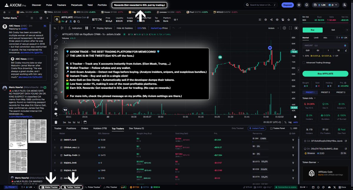Screen dimensions: 353x190
Task: Toggle Hide All Bubbles option
Action: pos(125,28)
